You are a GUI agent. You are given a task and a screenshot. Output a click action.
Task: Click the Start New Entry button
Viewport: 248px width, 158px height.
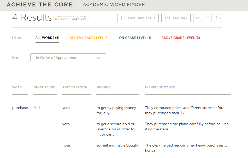point(138,18)
